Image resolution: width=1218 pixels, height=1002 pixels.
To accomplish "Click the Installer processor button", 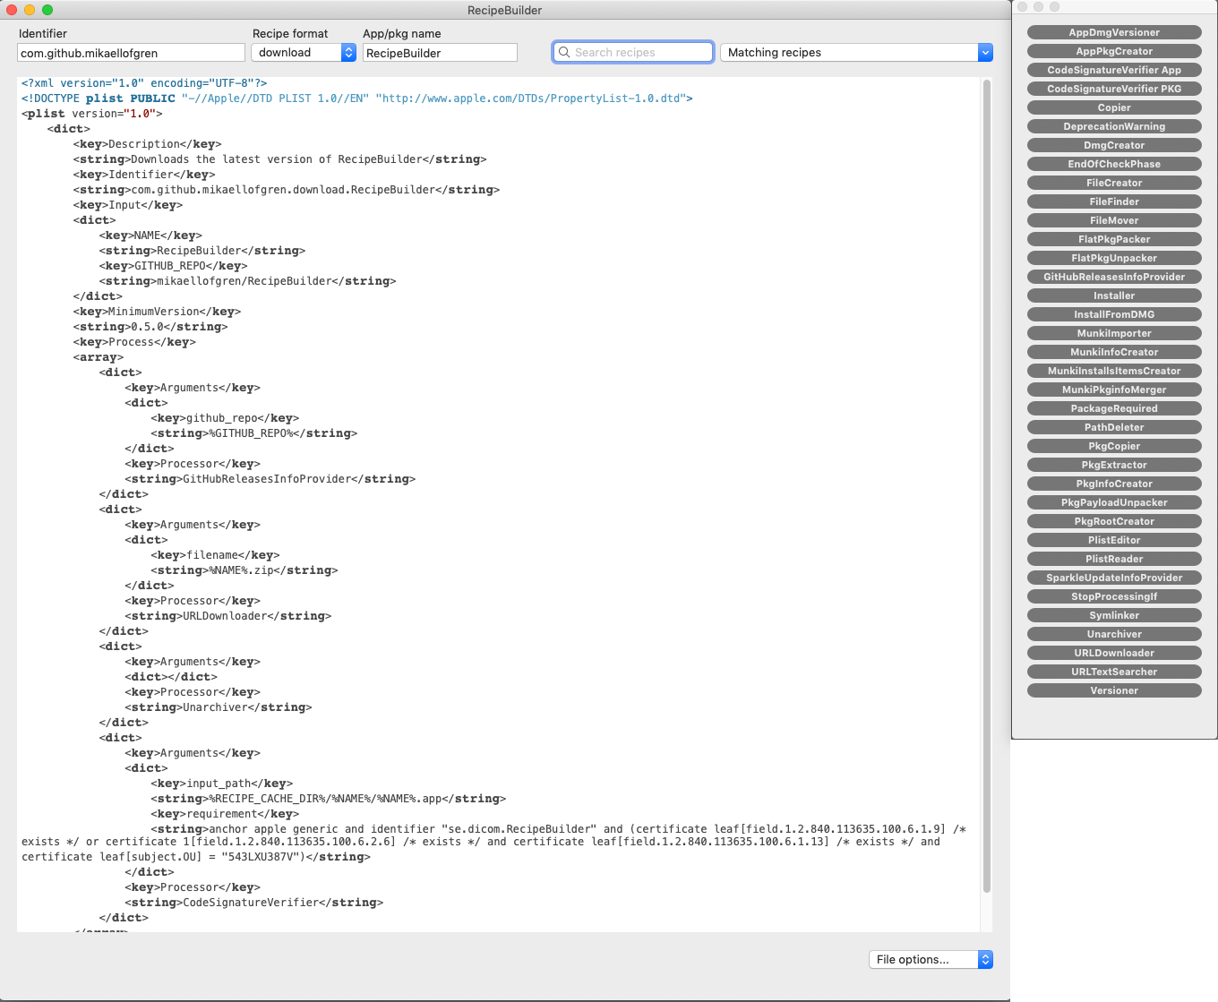I will (1114, 295).
